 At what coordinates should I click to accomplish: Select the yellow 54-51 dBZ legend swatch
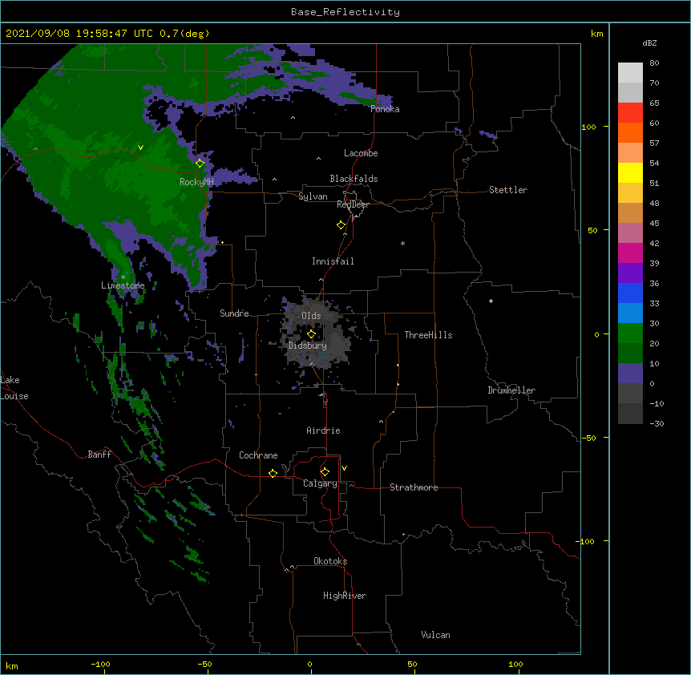[630, 172]
